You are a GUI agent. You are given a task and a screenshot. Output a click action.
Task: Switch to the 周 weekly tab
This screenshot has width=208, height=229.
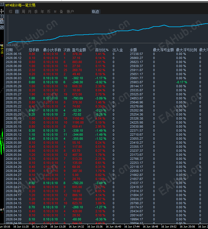click(23, 12)
